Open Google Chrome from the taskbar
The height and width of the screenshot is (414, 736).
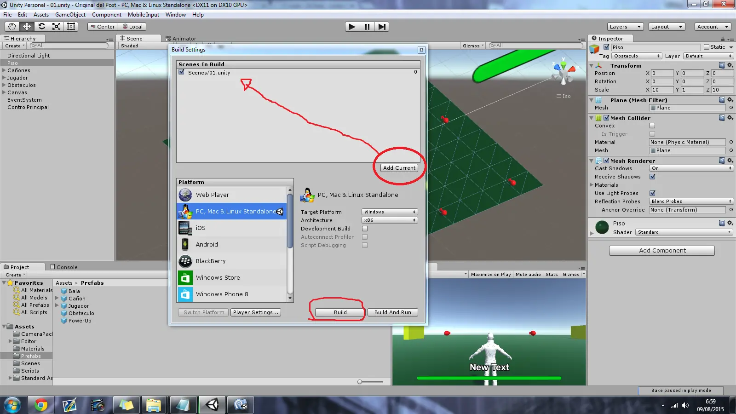(x=41, y=405)
